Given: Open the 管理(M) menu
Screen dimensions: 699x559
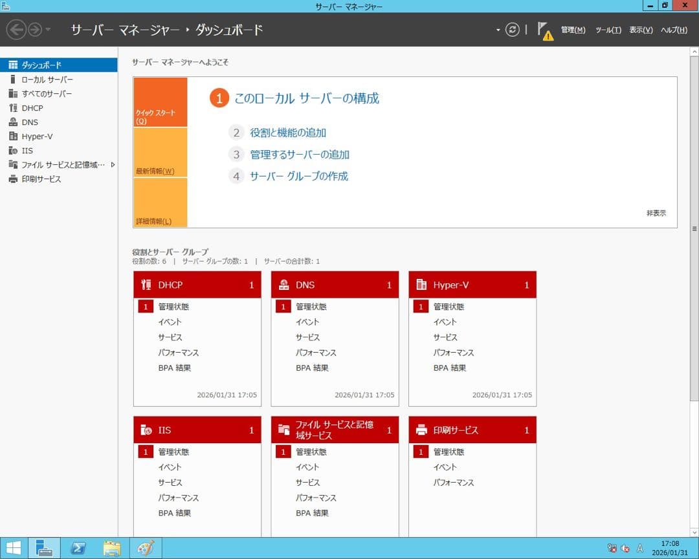Looking at the screenshot, I should pyautogui.click(x=573, y=30).
